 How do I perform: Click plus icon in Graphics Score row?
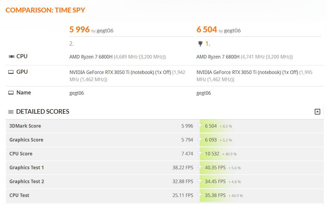coord(200,139)
